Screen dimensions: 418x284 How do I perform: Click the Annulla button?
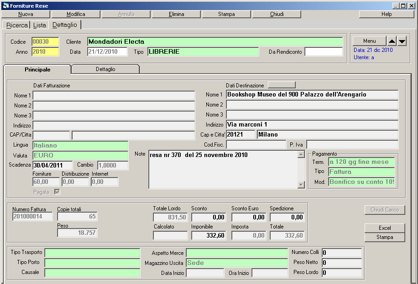126,14
